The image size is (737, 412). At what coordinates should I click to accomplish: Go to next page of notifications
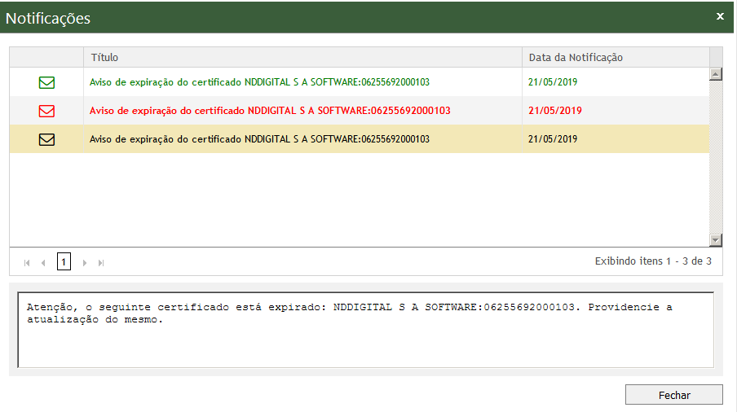85,263
